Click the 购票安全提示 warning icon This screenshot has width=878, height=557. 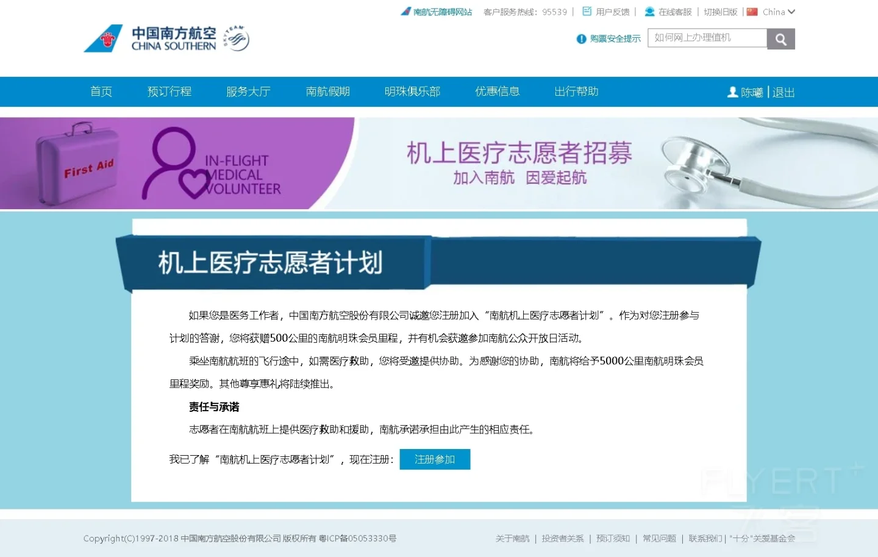(581, 39)
